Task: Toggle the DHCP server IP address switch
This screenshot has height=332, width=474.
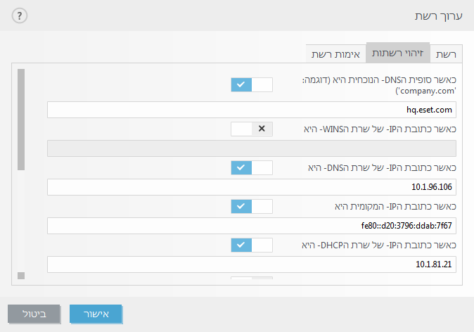Action: (252, 245)
